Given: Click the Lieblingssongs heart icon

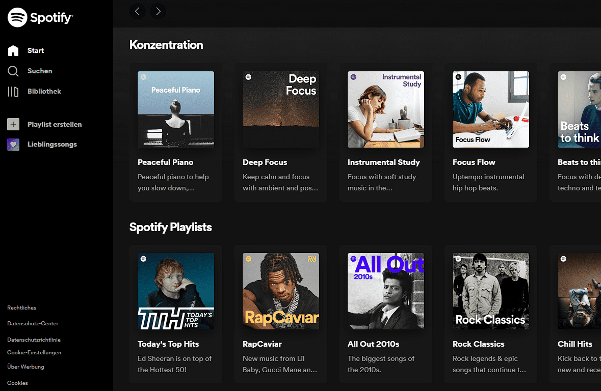Looking at the screenshot, I should [x=13, y=145].
